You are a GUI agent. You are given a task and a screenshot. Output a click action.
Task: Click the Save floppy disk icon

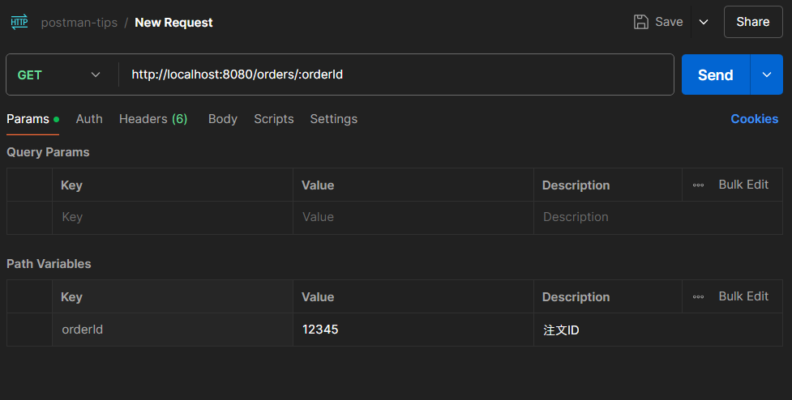tap(641, 22)
